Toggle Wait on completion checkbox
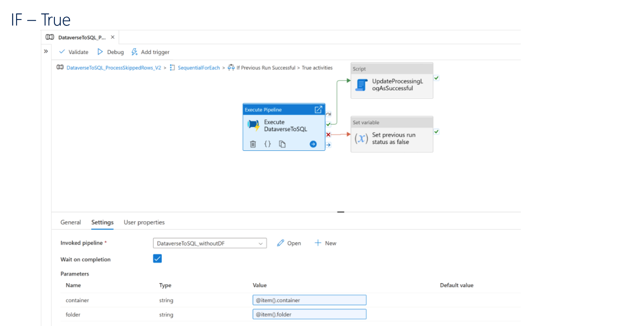The width and height of the screenshot is (638, 326). (158, 259)
